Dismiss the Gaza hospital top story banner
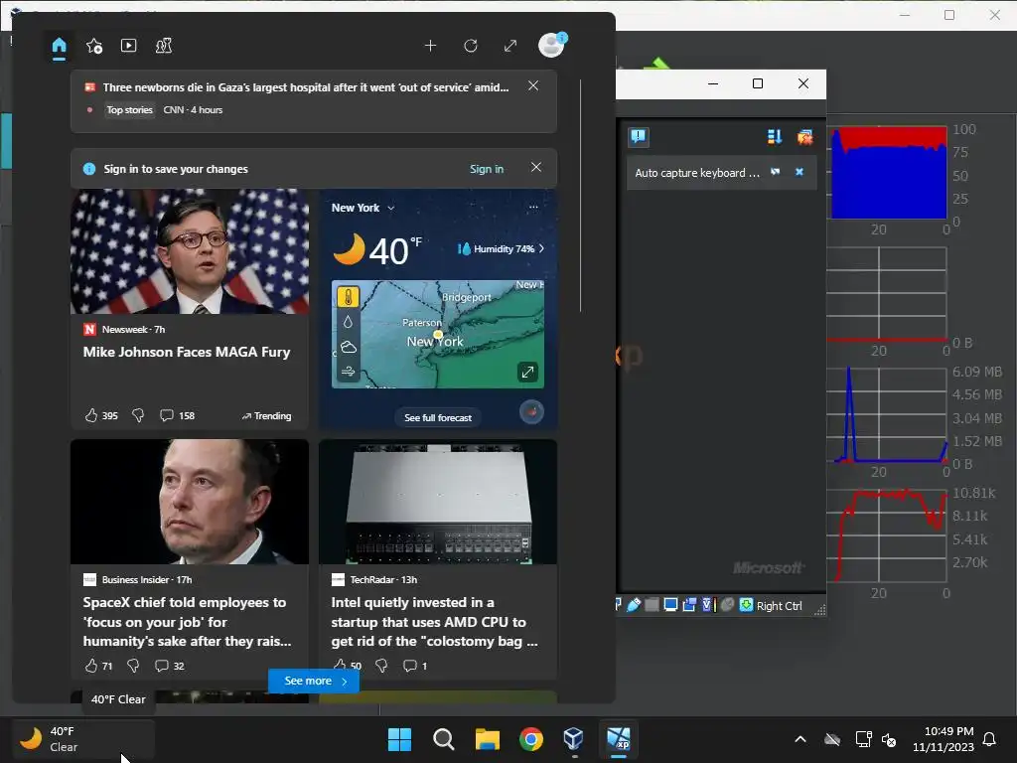 [x=533, y=85]
